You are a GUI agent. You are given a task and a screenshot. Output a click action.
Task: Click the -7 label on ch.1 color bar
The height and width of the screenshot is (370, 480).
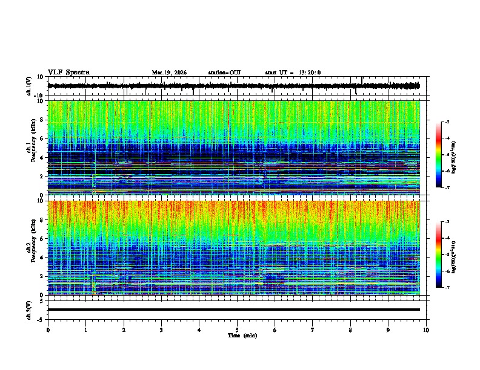(447, 187)
